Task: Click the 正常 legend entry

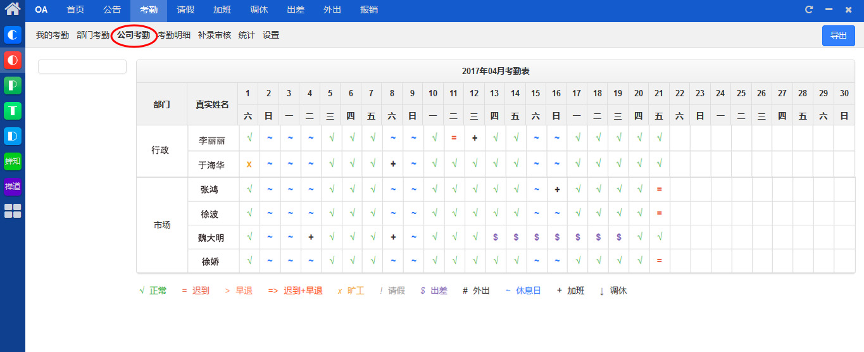Action: pyautogui.click(x=153, y=291)
